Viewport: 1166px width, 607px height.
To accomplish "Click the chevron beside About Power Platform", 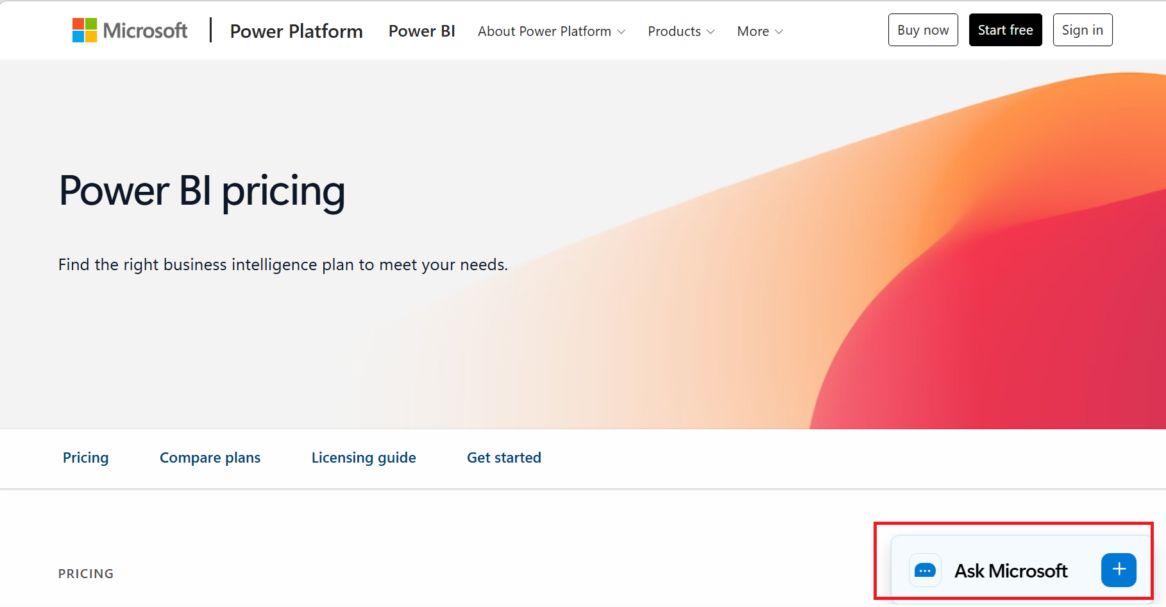I will tap(621, 32).
